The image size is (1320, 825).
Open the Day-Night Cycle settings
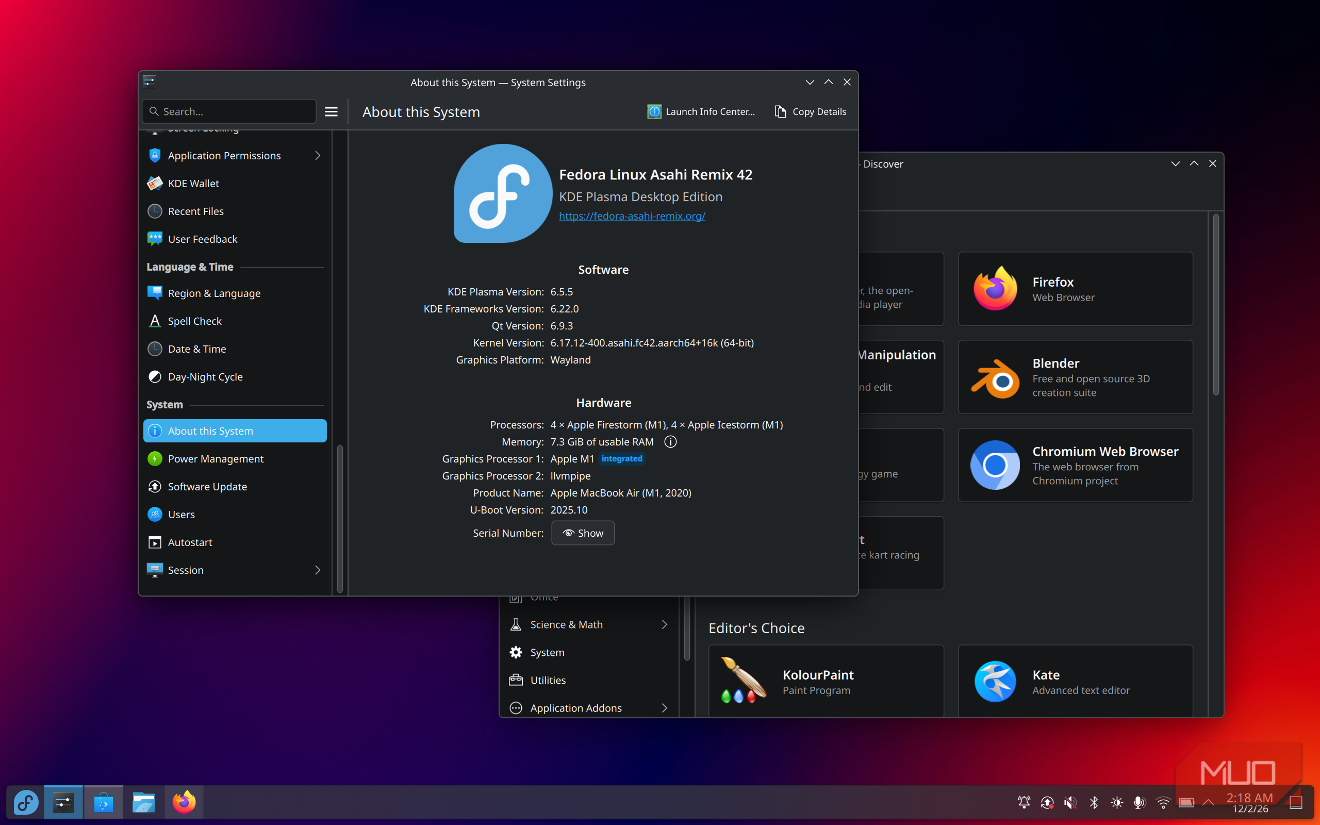click(x=205, y=376)
